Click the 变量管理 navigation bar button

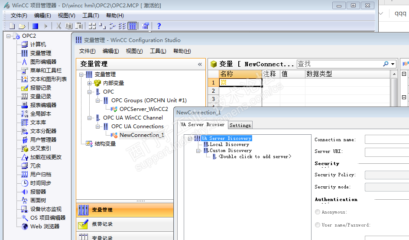pyautogui.click(x=125, y=210)
